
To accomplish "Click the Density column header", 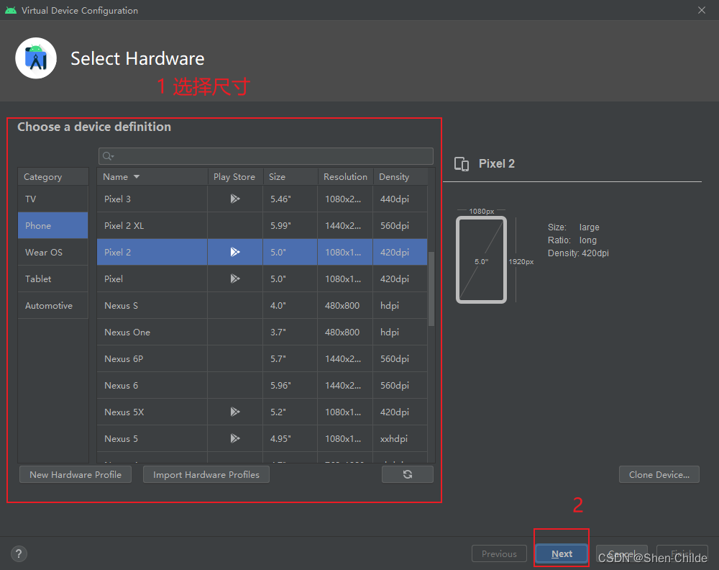I will pyautogui.click(x=400, y=177).
